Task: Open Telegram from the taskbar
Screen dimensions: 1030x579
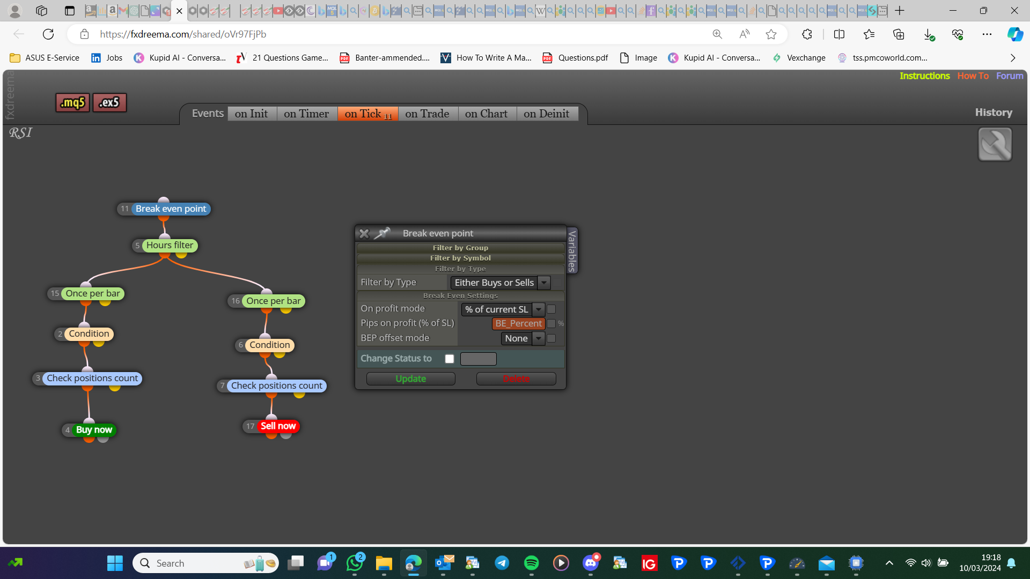Action: (x=502, y=563)
